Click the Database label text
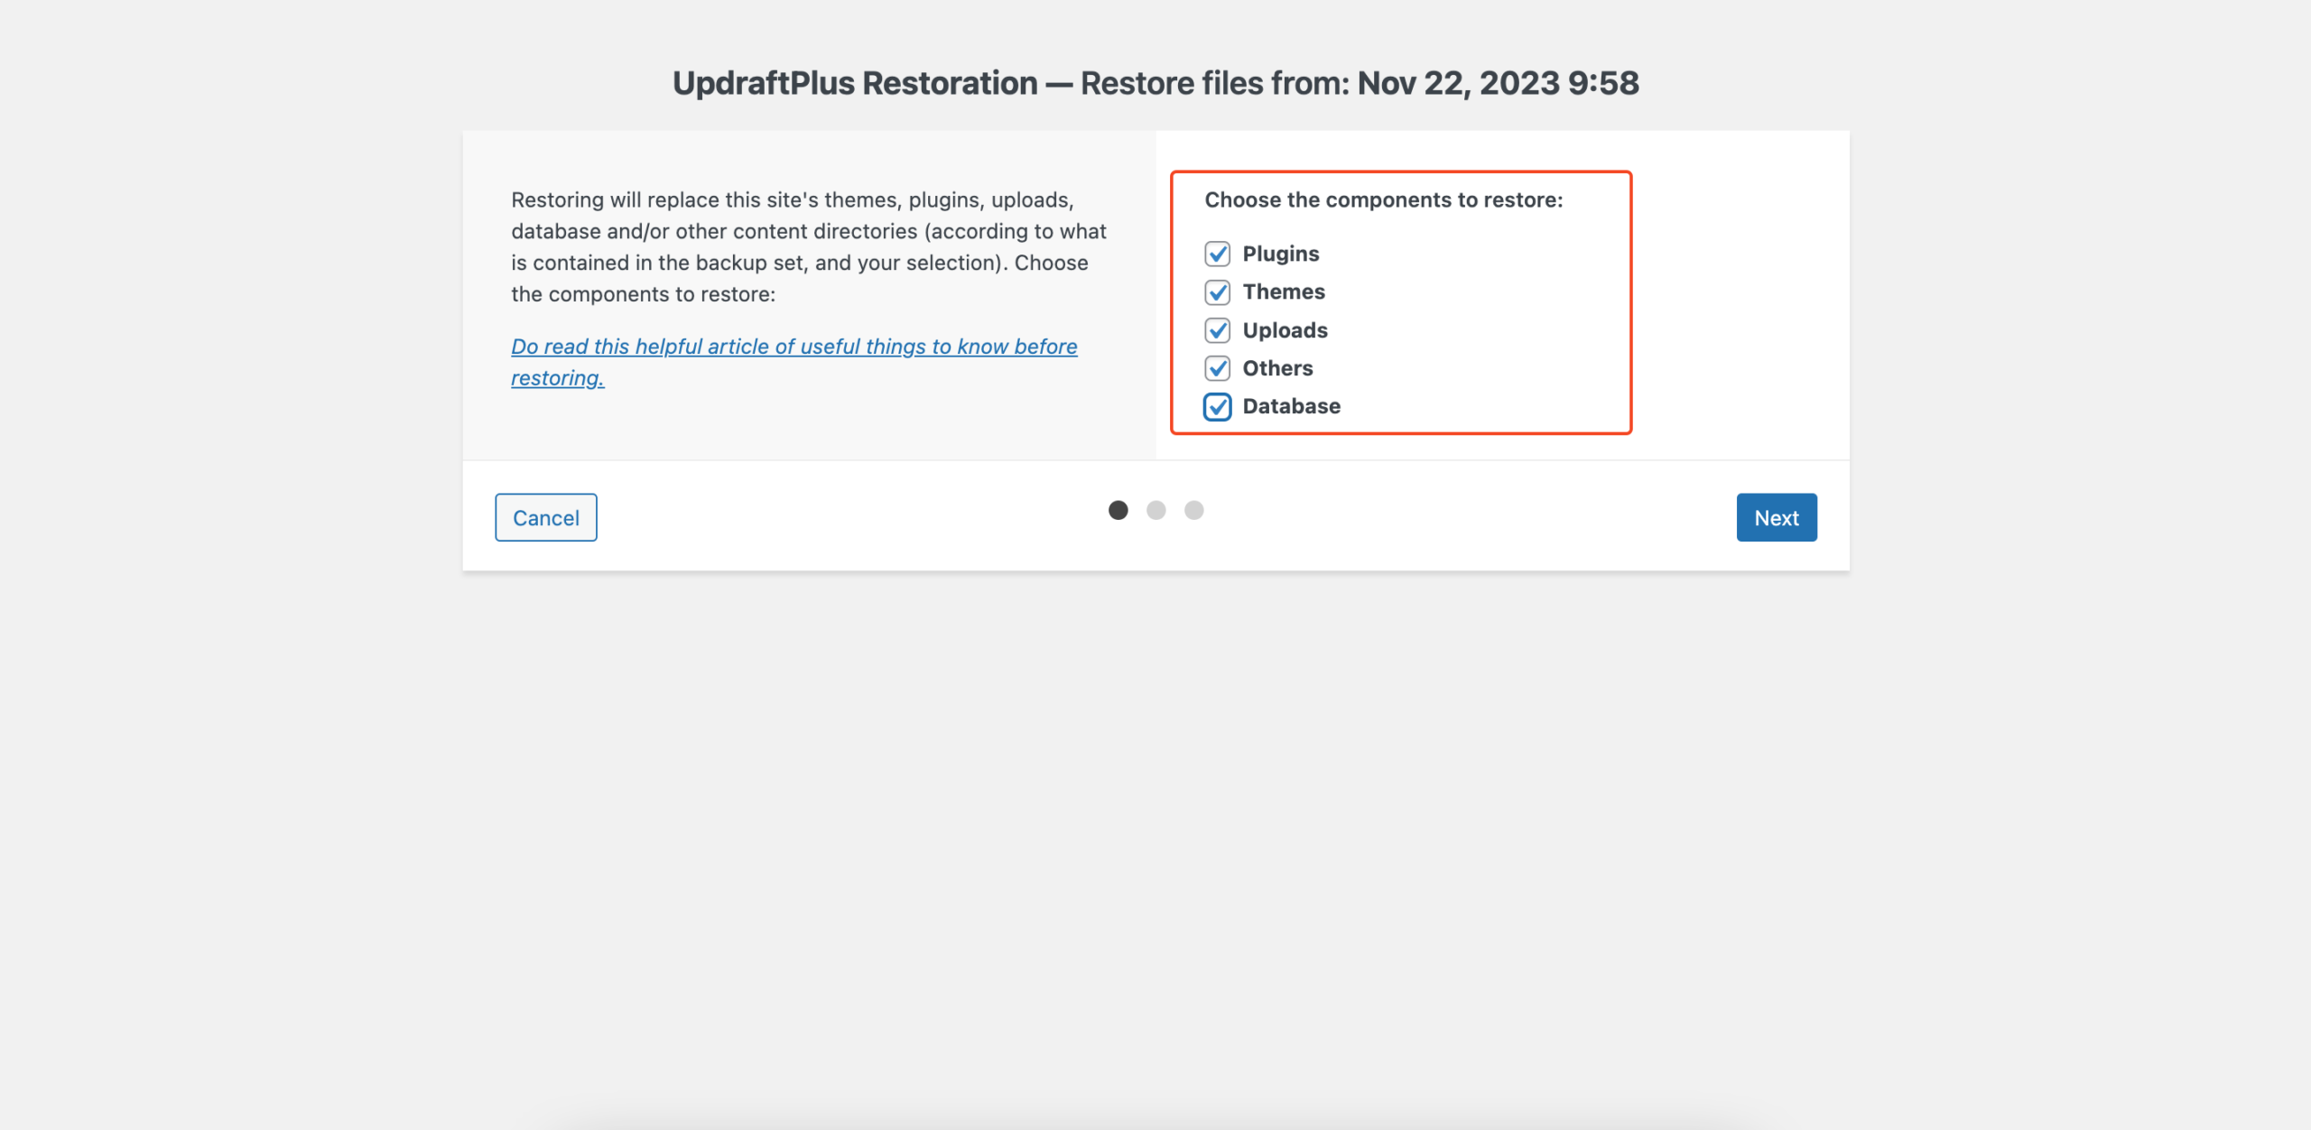Screen dimensions: 2311x1130 click(x=1291, y=406)
